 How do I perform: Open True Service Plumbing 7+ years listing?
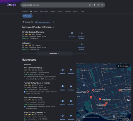(x=33, y=98)
